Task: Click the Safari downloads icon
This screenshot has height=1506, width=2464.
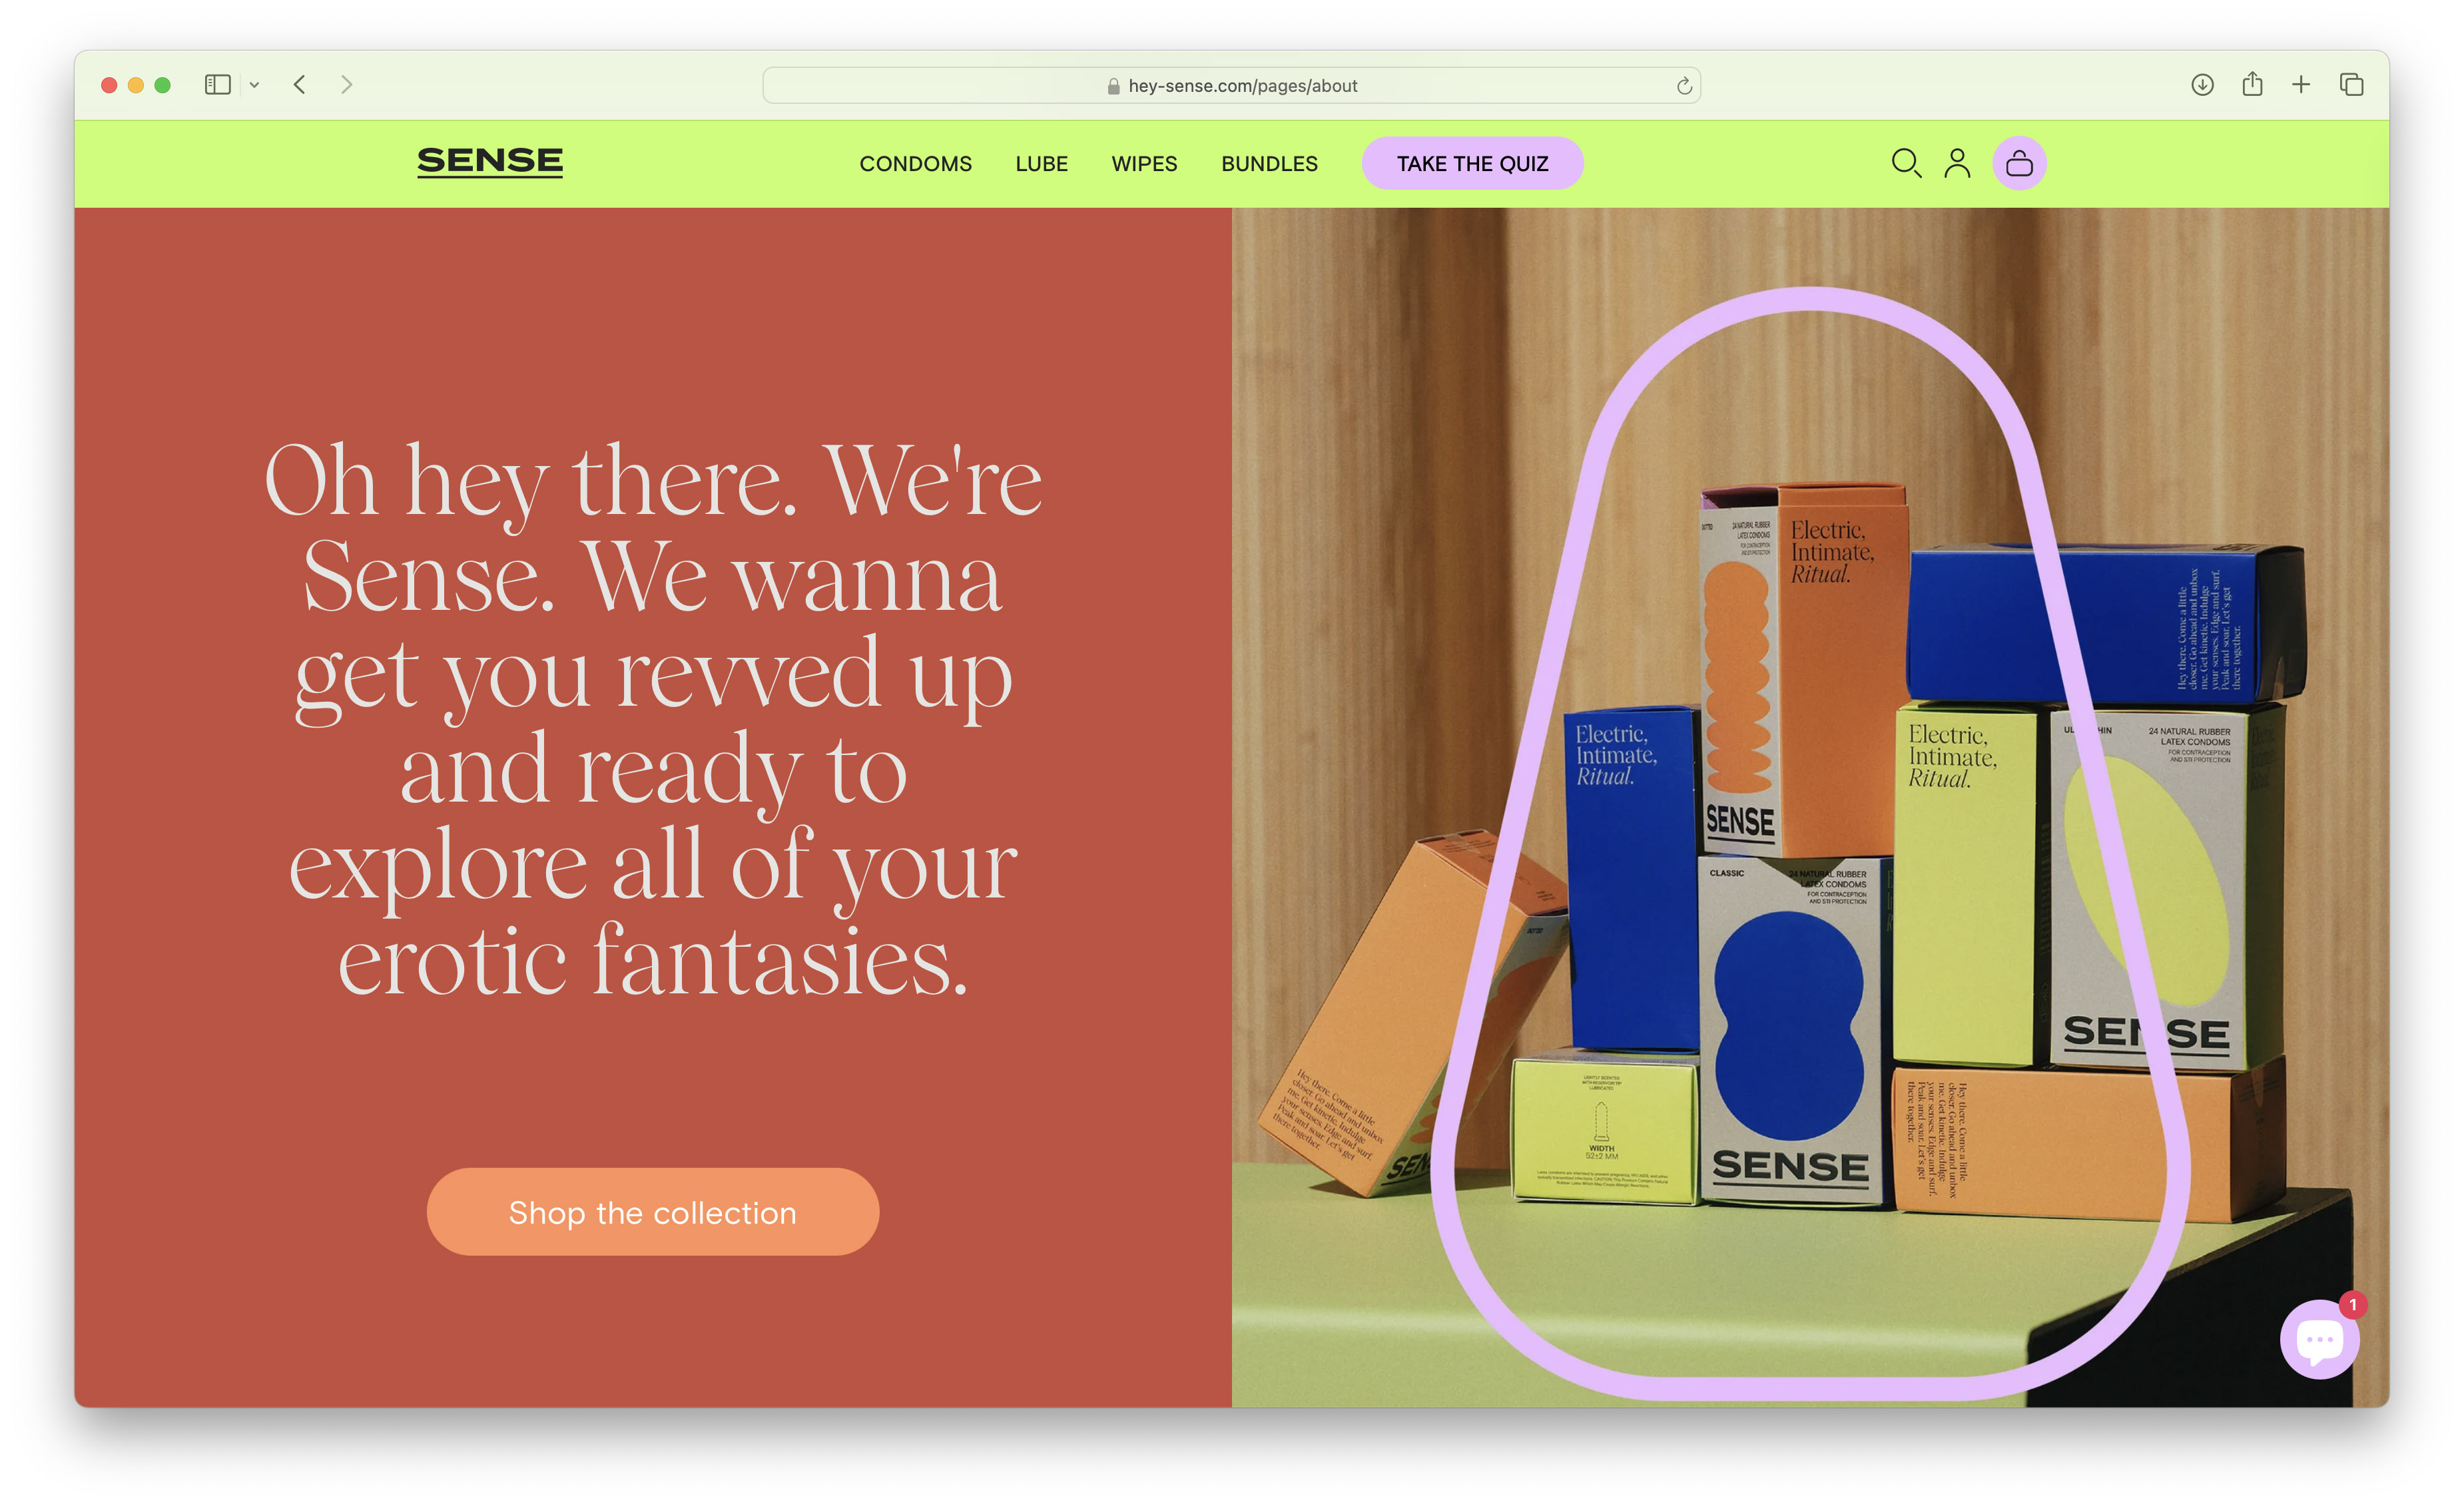Action: tap(2202, 85)
